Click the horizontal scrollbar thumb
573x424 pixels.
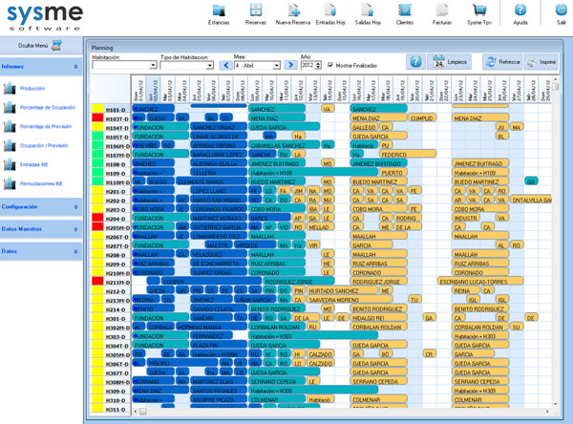143,412
